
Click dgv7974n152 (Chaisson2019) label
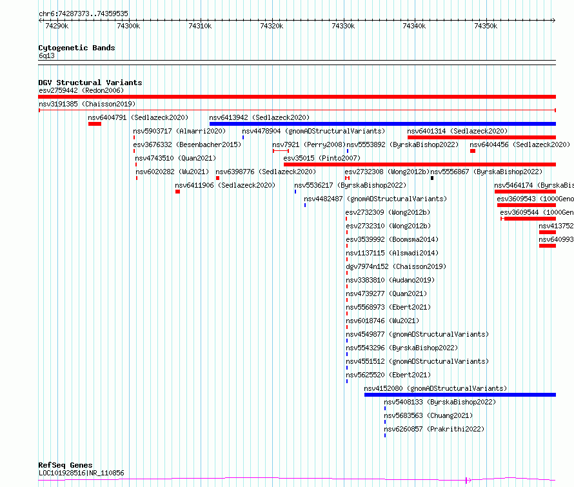pyautogui.click(x=396, y=266)
